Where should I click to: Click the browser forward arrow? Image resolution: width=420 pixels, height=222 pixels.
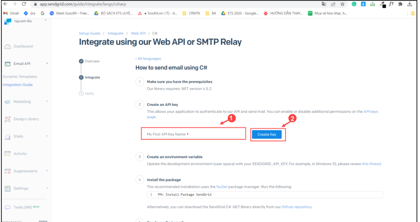[15, 4]
